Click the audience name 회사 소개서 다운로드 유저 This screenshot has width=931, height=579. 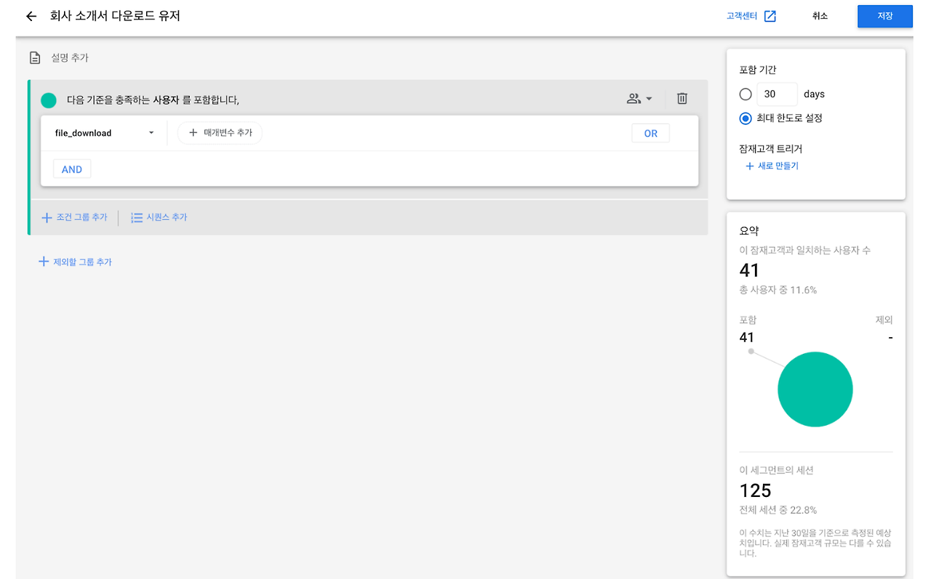pyautogui.click(x=115, y=15)
